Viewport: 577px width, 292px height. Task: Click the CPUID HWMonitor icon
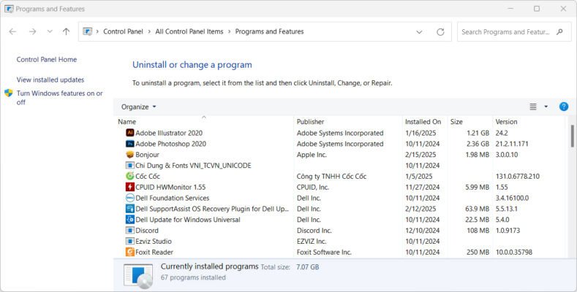point(130,187)
